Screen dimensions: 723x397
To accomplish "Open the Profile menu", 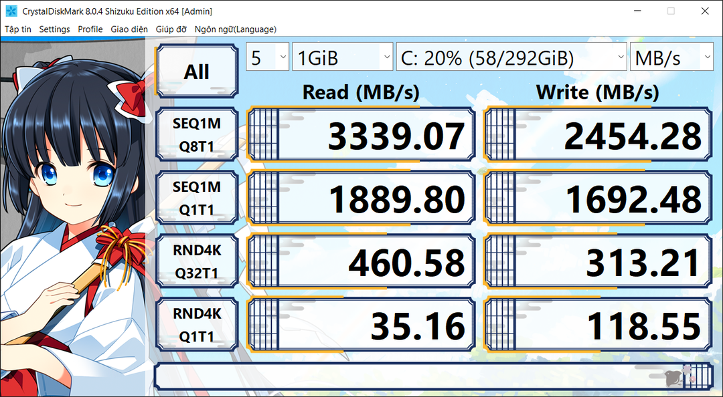I will [90, 29].
